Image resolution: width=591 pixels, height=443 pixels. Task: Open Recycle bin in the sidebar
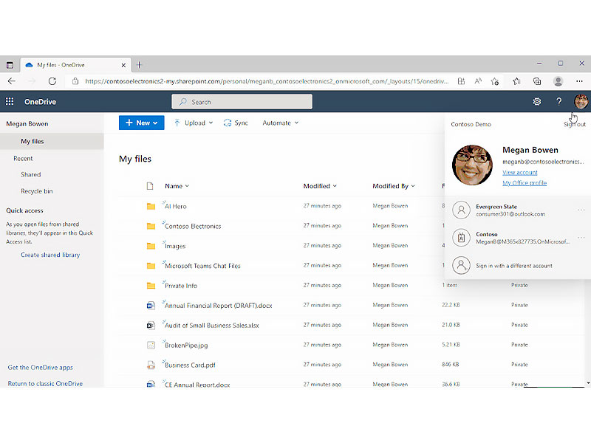pos(37,191)
